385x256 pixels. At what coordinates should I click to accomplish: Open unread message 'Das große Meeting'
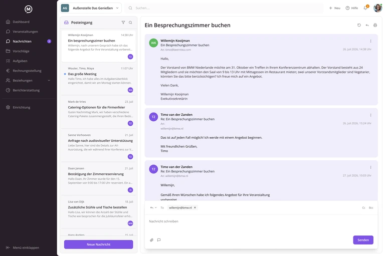pyautogui.click(x=99, y=79)
